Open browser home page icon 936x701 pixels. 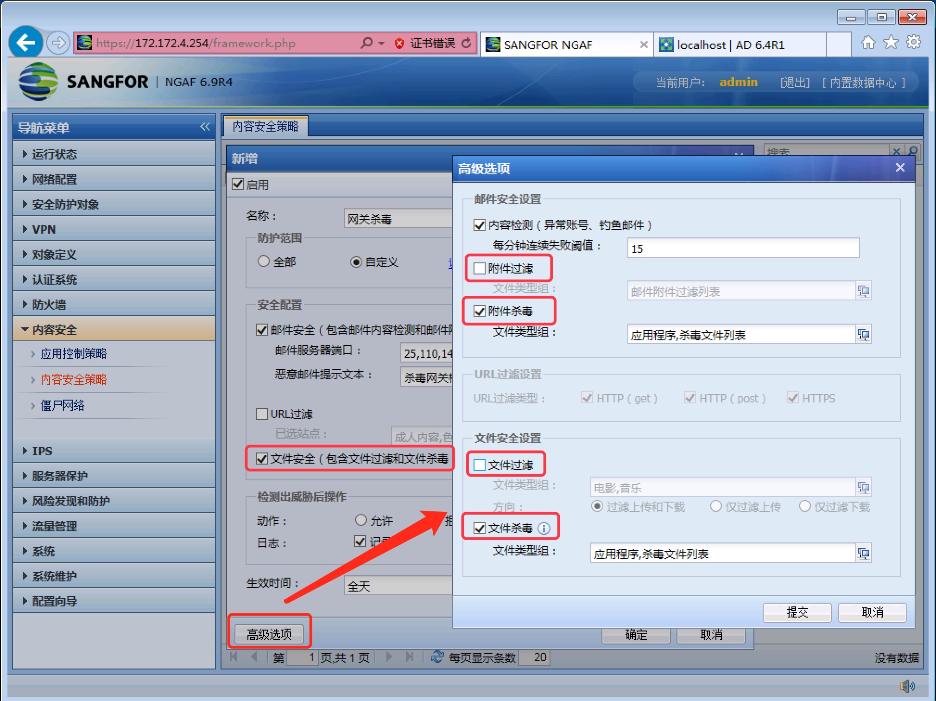click(868, 43)
